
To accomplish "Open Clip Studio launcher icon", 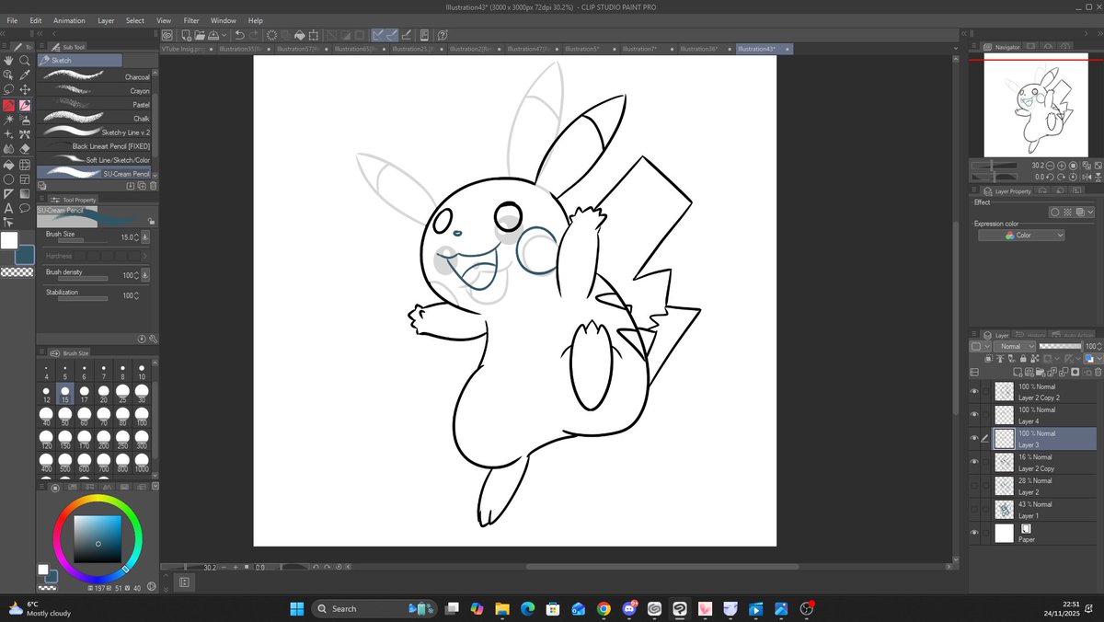I will click(x=167, y=35).
